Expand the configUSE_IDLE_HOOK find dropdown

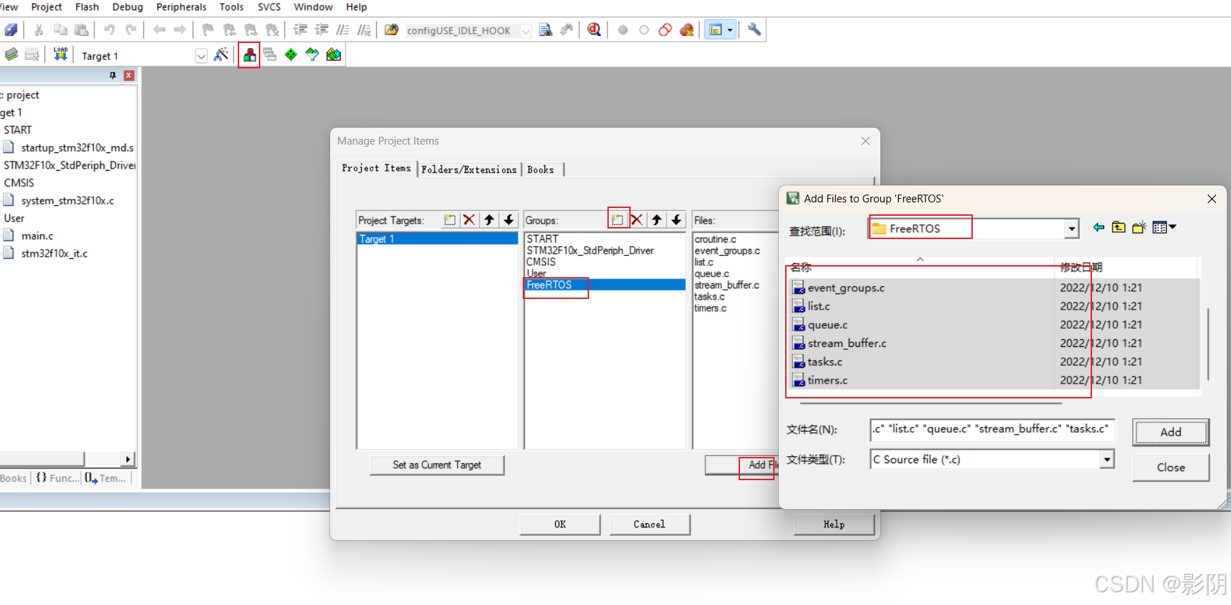pyautogui.click(x=526, y=30)
